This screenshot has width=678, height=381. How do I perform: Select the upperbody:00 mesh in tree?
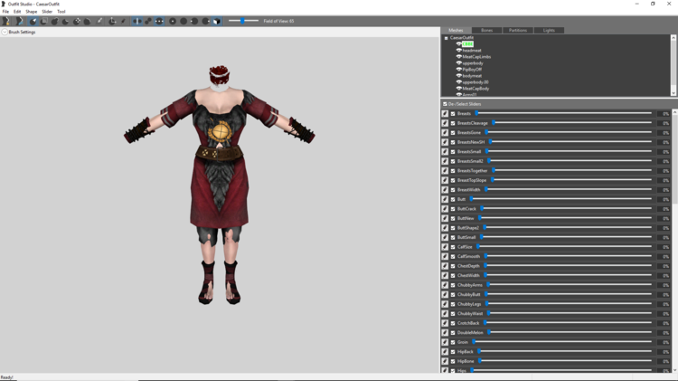click(x=476, y=82)
